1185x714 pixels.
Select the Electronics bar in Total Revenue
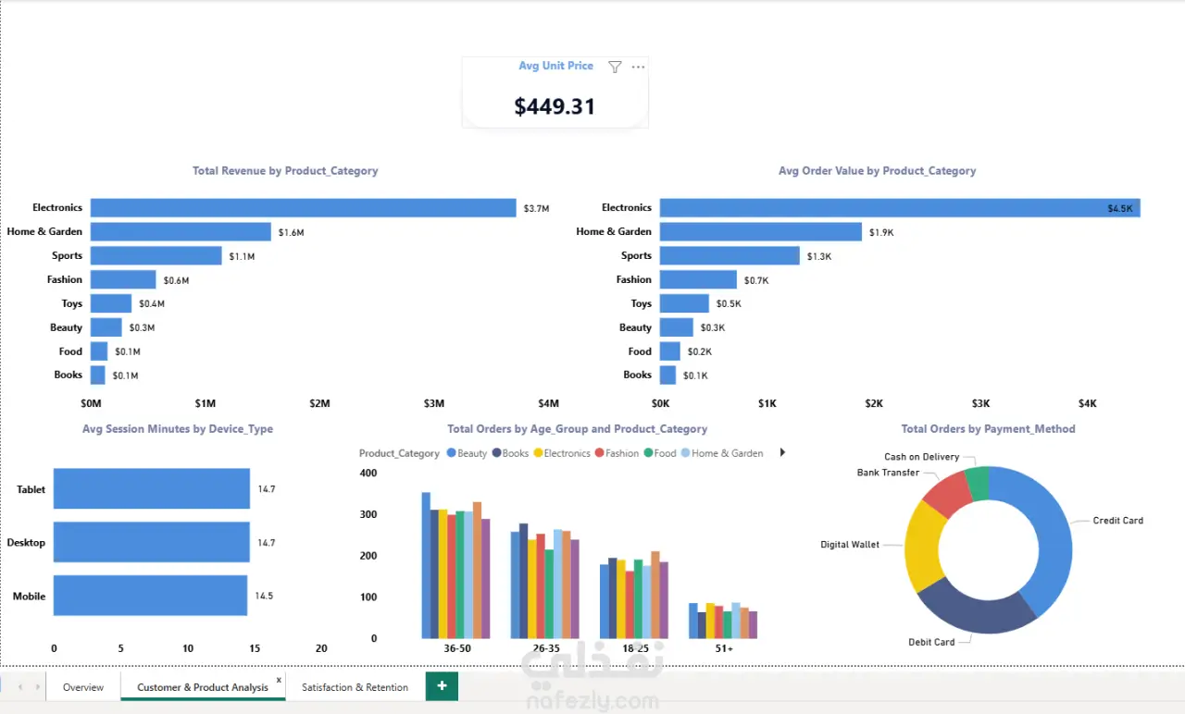click(303, 208)
